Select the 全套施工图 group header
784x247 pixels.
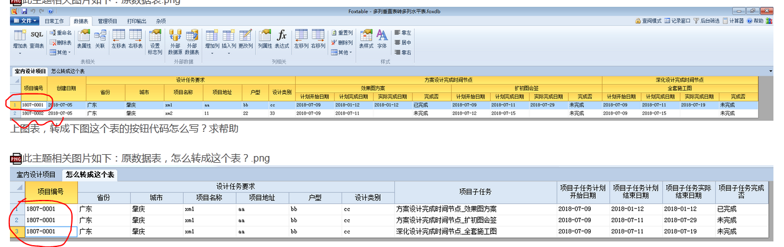click(680, 88)
